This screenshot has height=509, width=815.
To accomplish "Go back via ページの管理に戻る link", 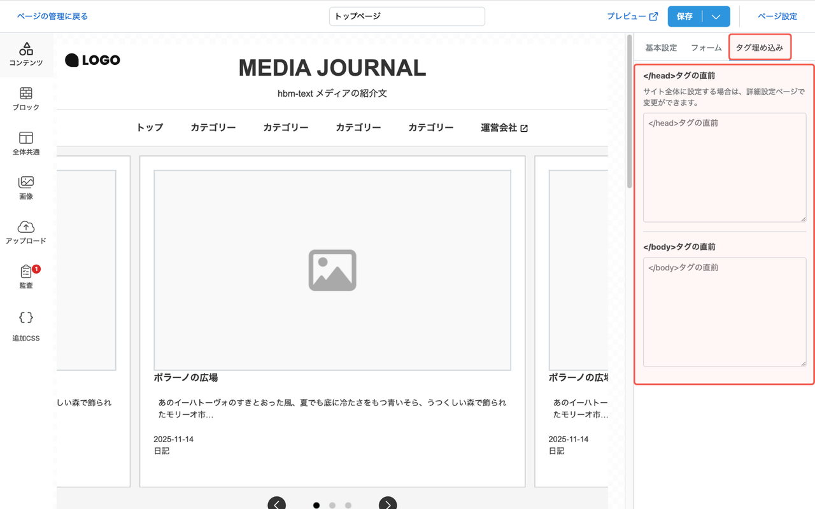I will [52, 17].
